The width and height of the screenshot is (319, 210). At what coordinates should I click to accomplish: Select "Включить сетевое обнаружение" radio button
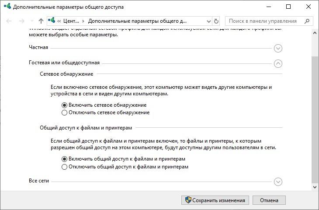[x=64, y=105]
